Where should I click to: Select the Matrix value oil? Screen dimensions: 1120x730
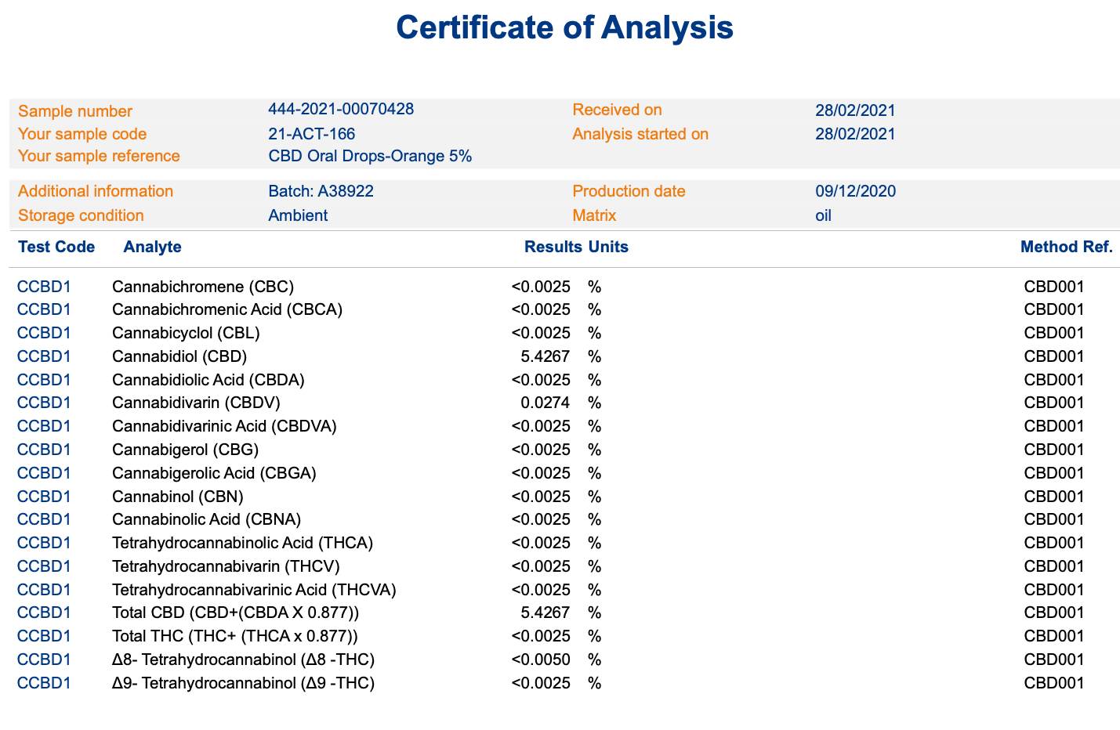(823, 215)
